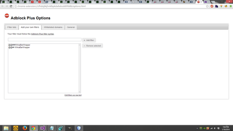The height and width of the screenshot is (131, 233).
Task: Go to the General tab
Action: (71, 27)
